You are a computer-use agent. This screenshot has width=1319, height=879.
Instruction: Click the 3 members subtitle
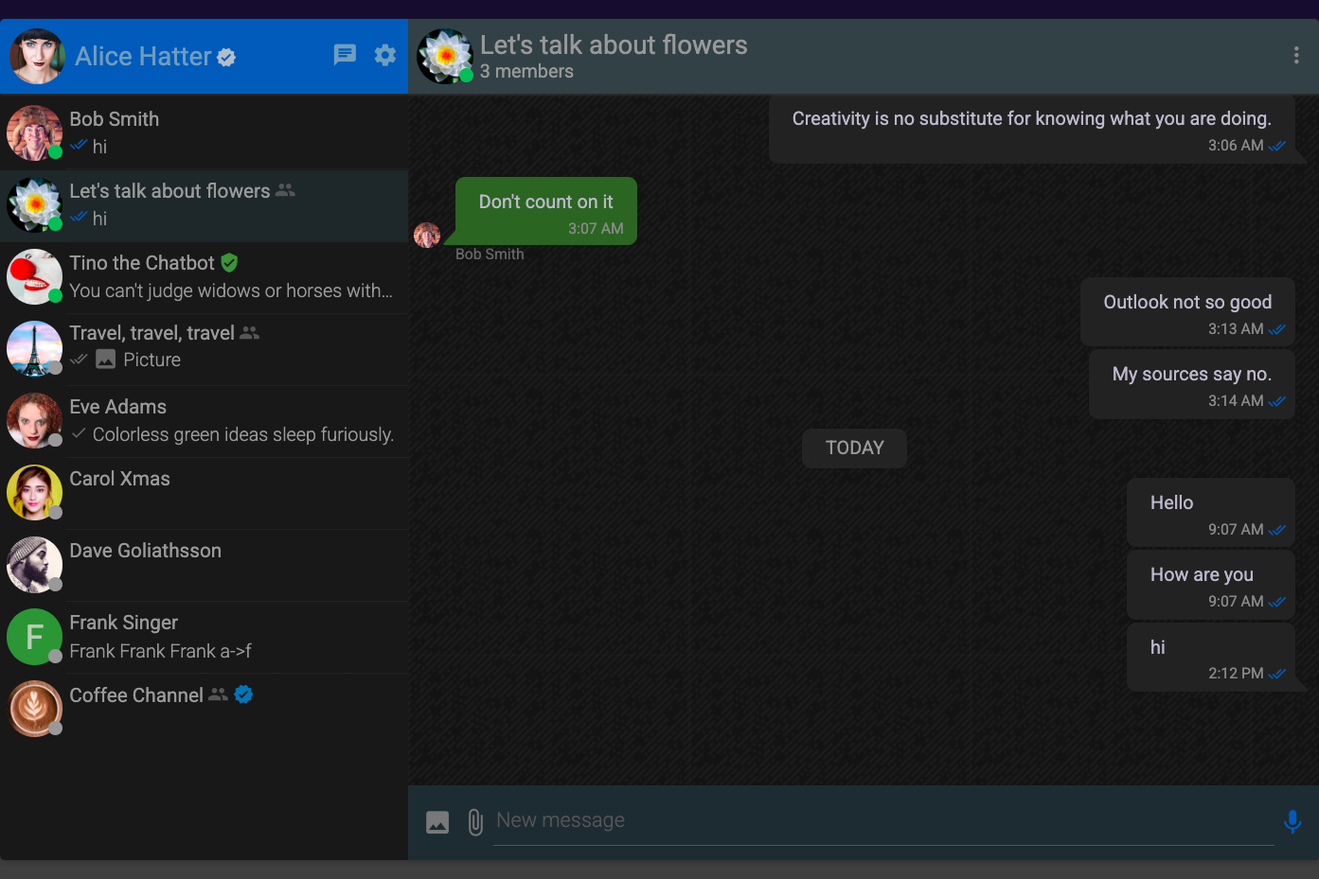click(526, 72)
